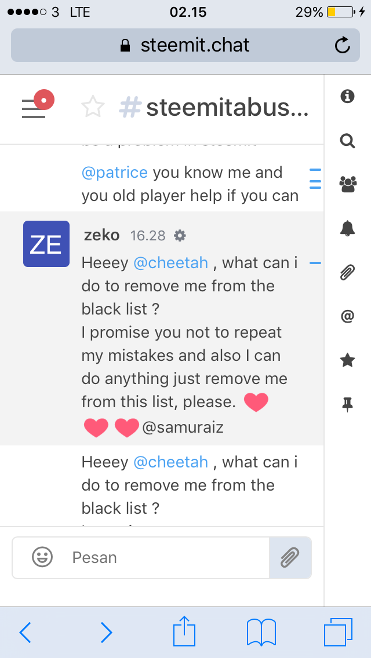Open the files list paperclip in sidebar
This screenshot has width=371, height=658.
[347, 272]
